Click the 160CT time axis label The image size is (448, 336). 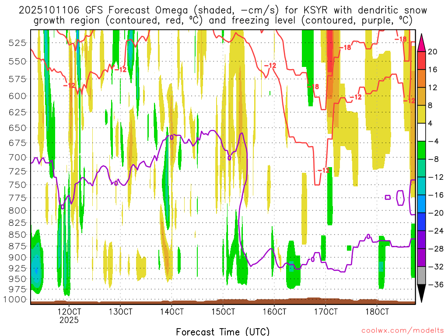(x=274, y=311)
